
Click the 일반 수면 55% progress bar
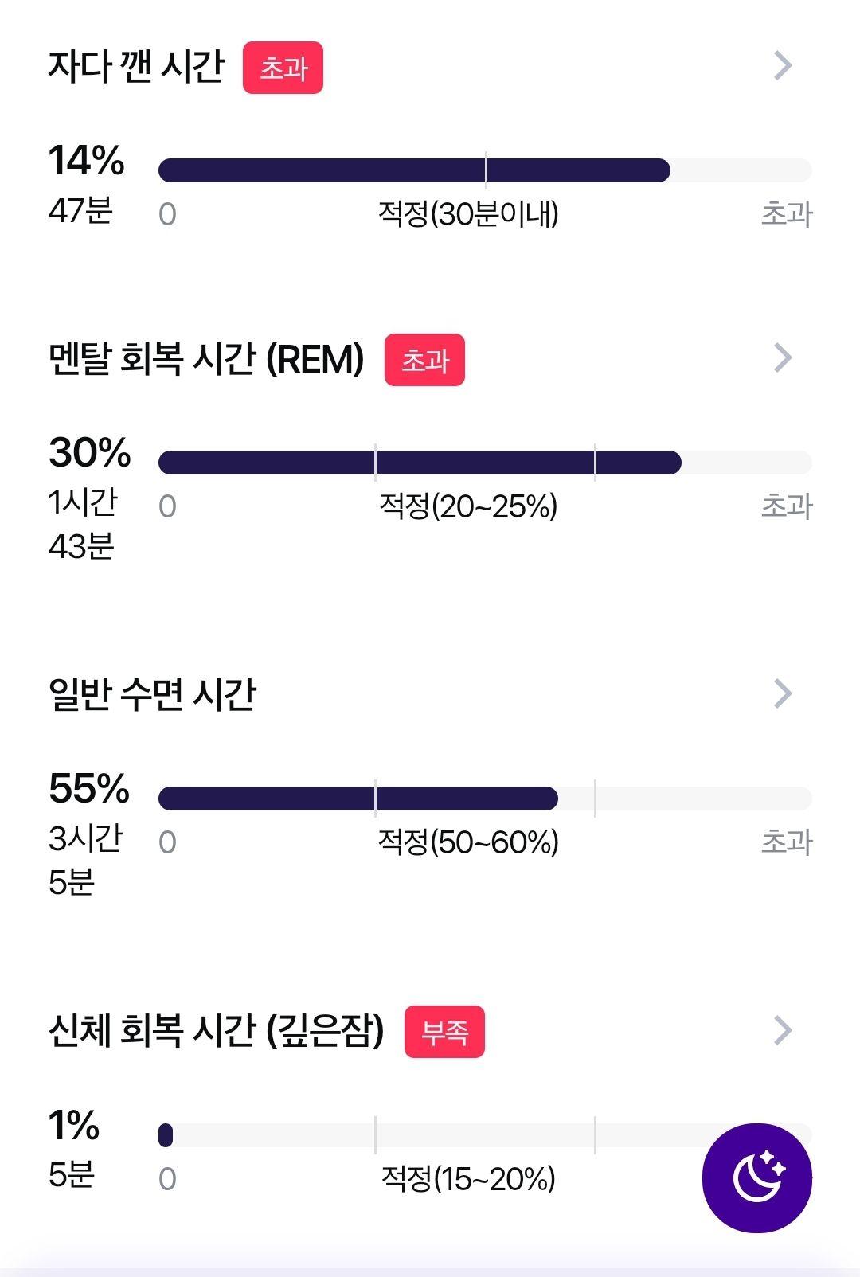pos(485,799)
